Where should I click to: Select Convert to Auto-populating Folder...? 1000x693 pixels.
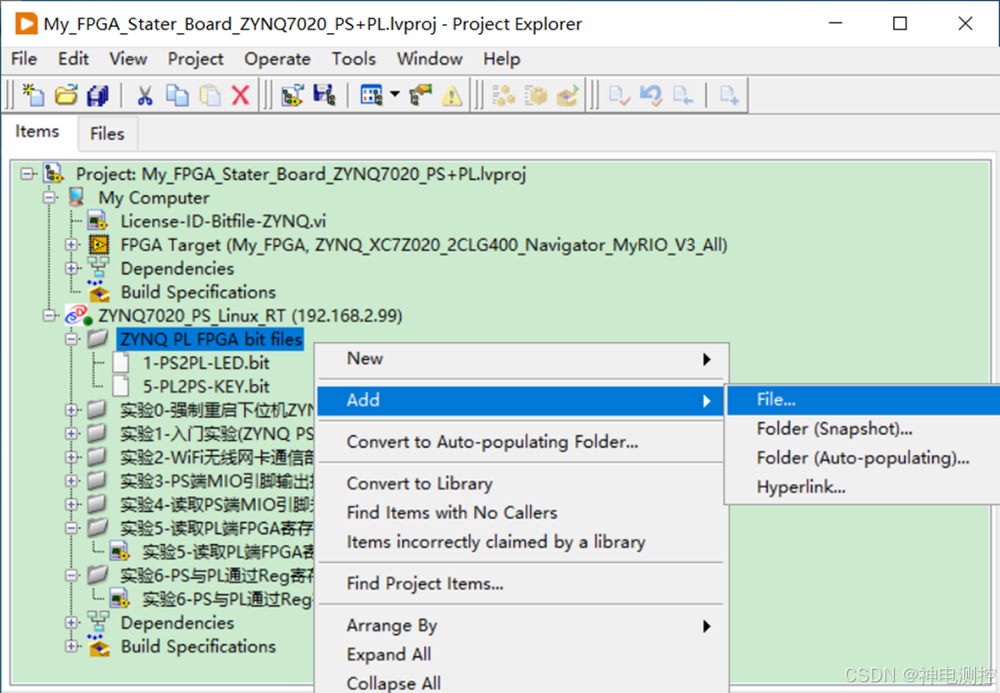tap(521, 442)
